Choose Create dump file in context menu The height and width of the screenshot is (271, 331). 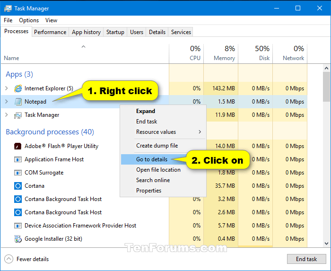[x=164, y=146]
